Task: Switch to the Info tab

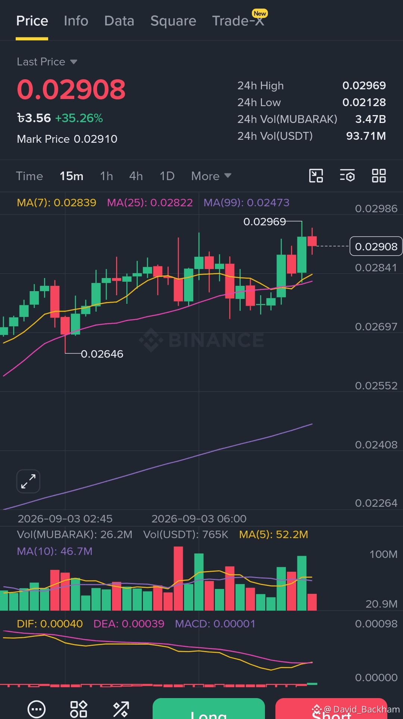Action: 76,21
